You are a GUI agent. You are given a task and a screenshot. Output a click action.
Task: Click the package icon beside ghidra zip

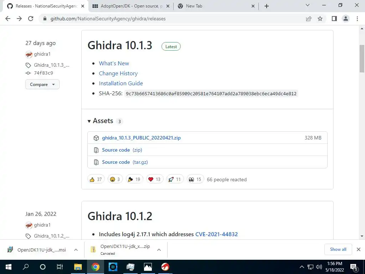click(96, 138)
